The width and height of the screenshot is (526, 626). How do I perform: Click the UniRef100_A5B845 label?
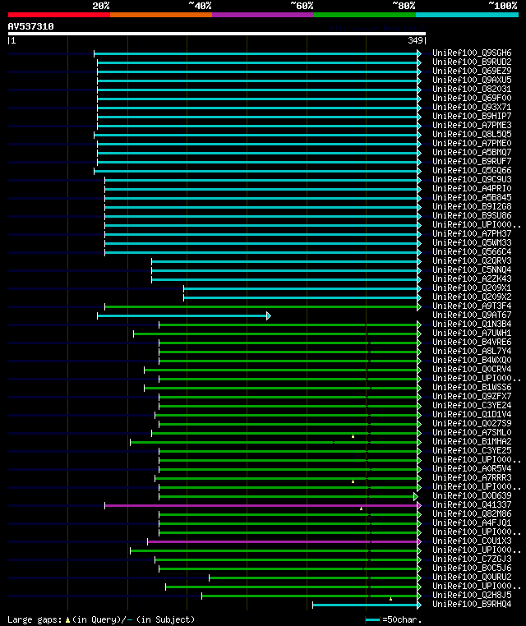[x=472, y=197]
